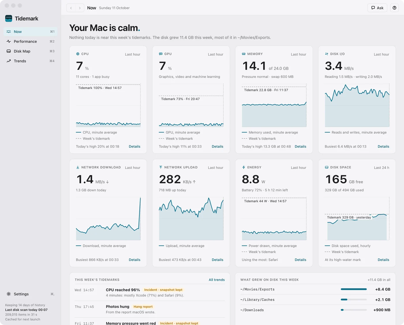Viewport: 404px width, 325px height.
Task: Click the CPU last-hour chart
Action: tap(108, 105)
